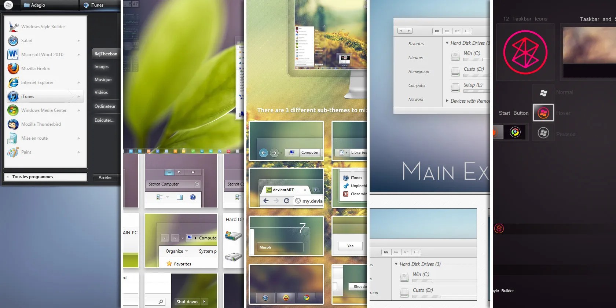
Task: Open the smiley messenger taskbar icon
Action: point(286,298)
